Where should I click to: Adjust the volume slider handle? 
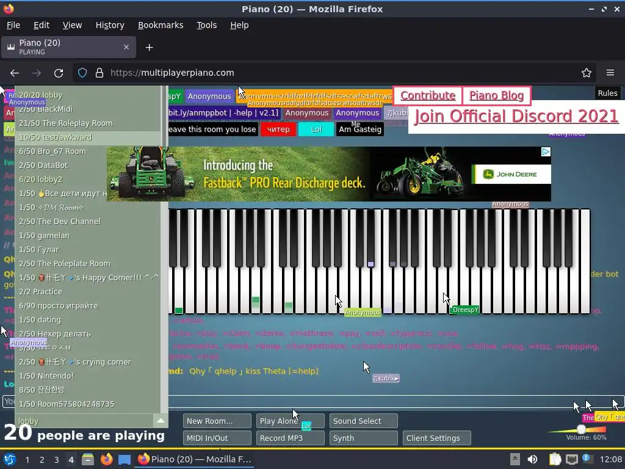tap(581, 429)
